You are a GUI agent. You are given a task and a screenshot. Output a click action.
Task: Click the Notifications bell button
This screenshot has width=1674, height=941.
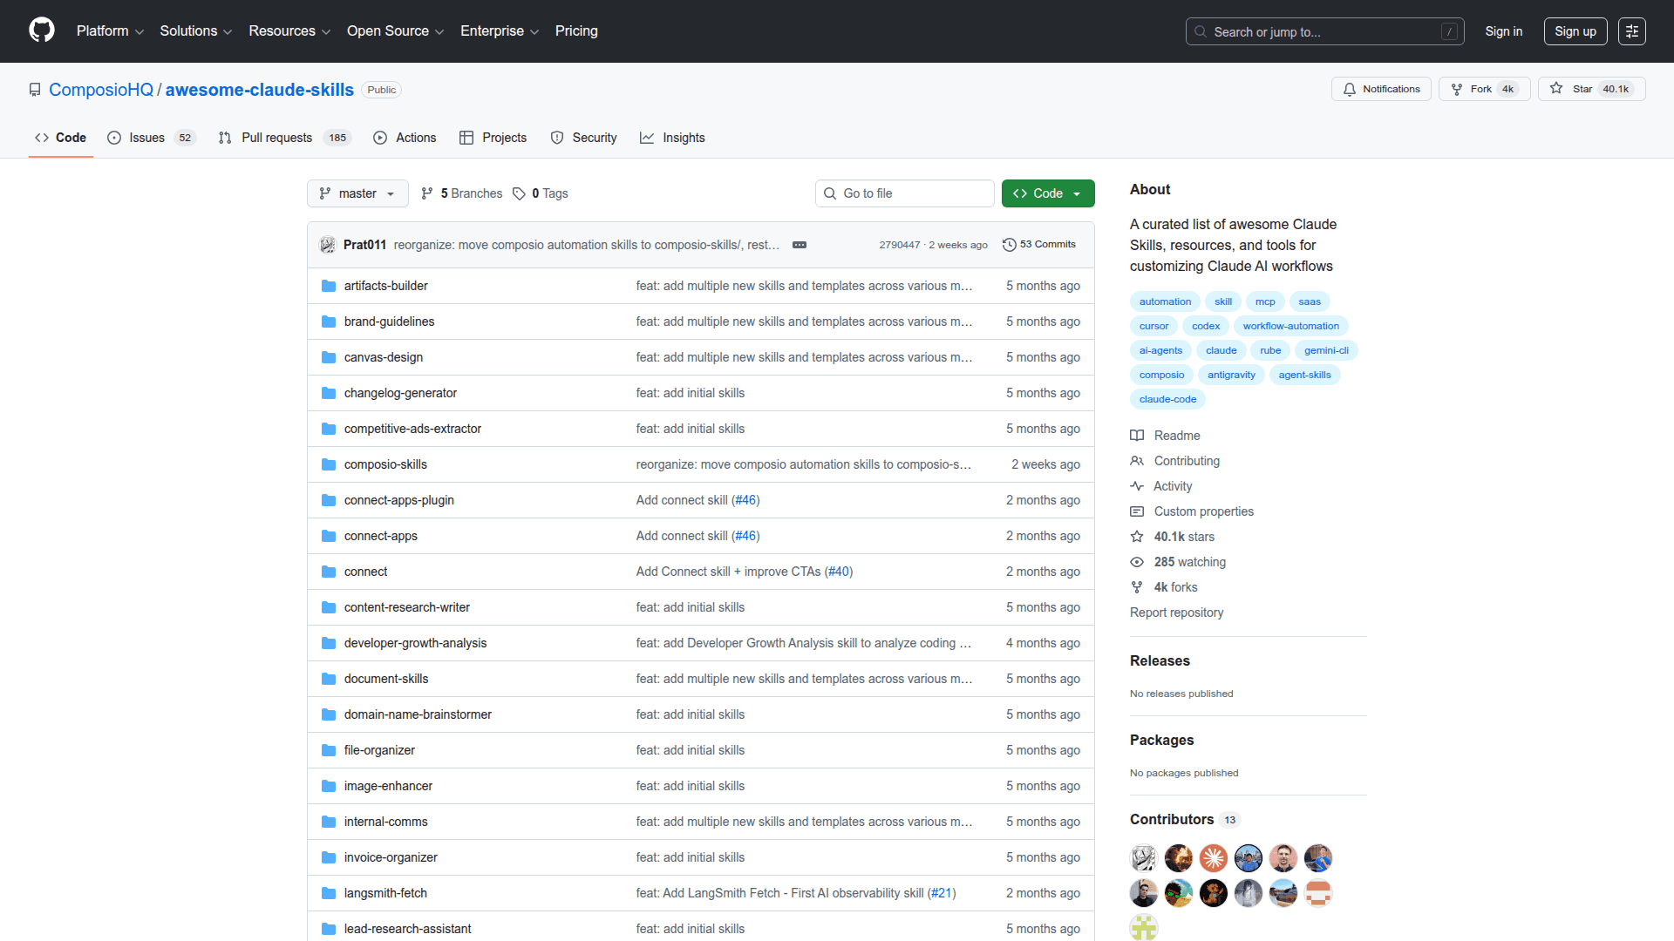click(x=1381, y=89)
